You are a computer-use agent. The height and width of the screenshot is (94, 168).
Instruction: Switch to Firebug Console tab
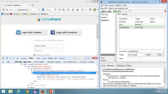pos(24,58)
